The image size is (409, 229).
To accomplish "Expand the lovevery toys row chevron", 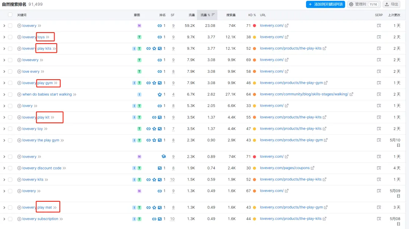I will (4, 37).
